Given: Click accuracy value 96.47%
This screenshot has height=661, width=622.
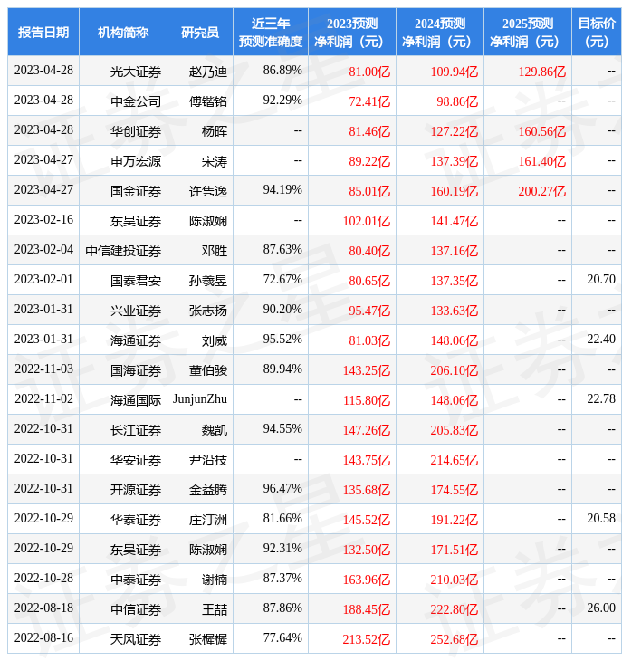Looking at the screenshot, I should [x=282, y=488].
